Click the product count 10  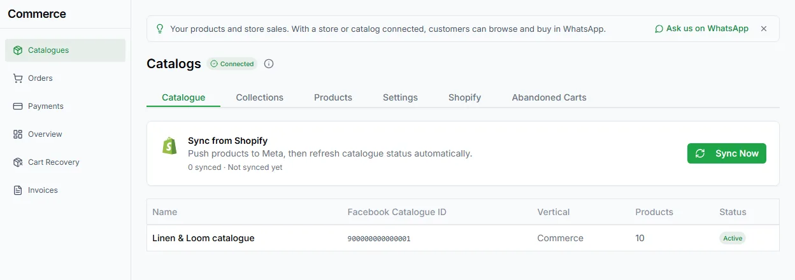click(640, 238)
